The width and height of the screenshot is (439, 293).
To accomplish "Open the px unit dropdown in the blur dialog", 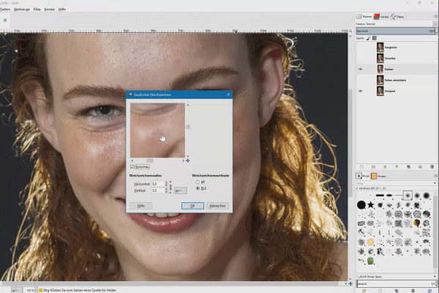I will point(181,190).
